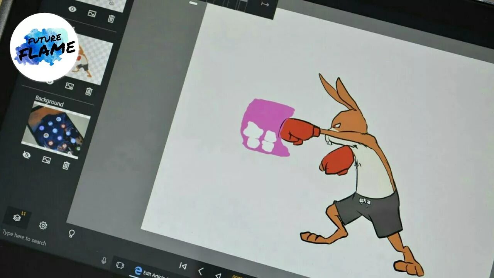Go to the previous animation frame
494x278 pixels.
(x=200, y=271)
